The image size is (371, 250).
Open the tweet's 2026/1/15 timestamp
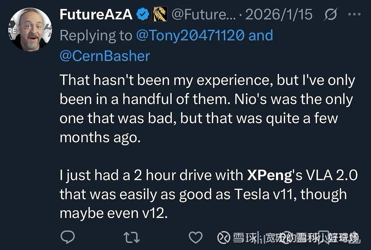tap(279, 14)
